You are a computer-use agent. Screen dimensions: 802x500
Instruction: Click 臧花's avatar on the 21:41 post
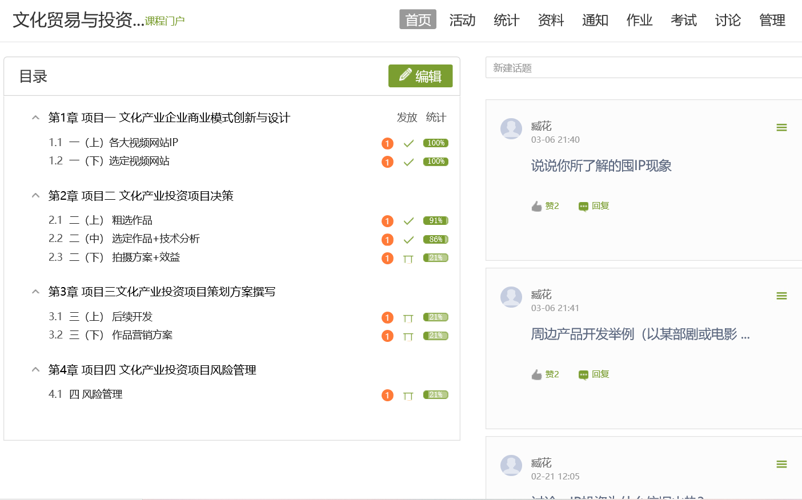pos(511,297)
